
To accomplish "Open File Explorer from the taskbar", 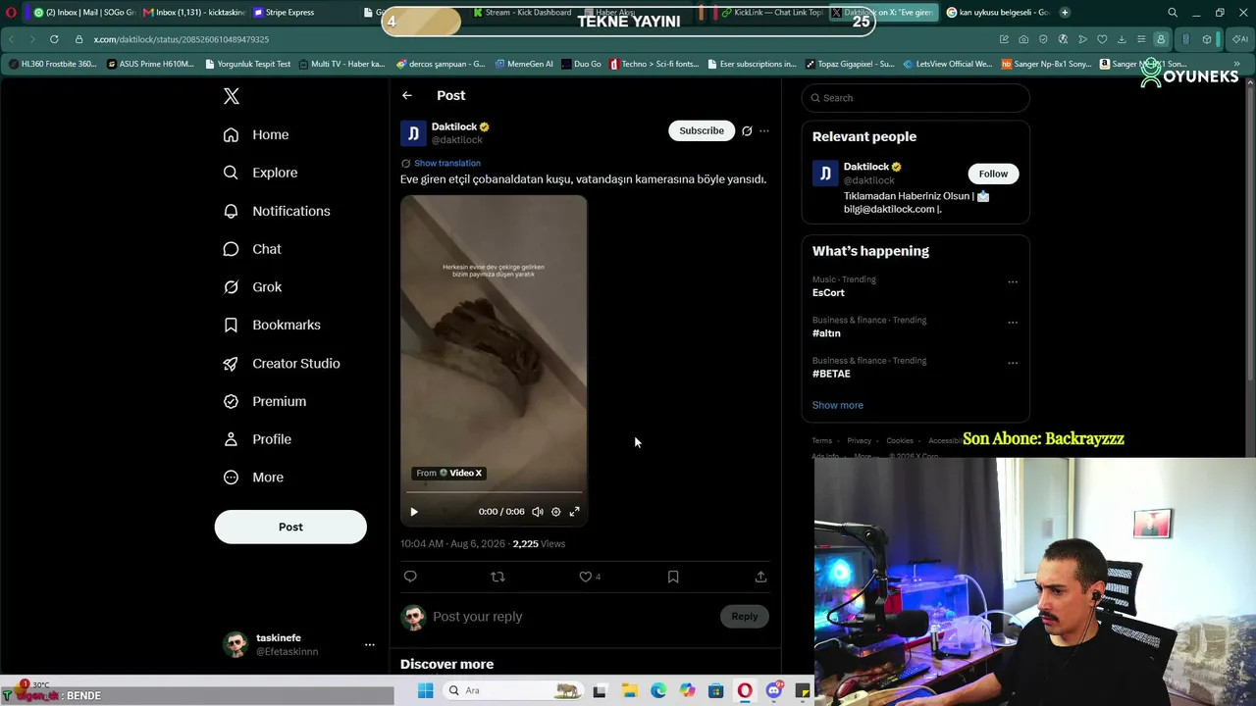I will point(629,690).
